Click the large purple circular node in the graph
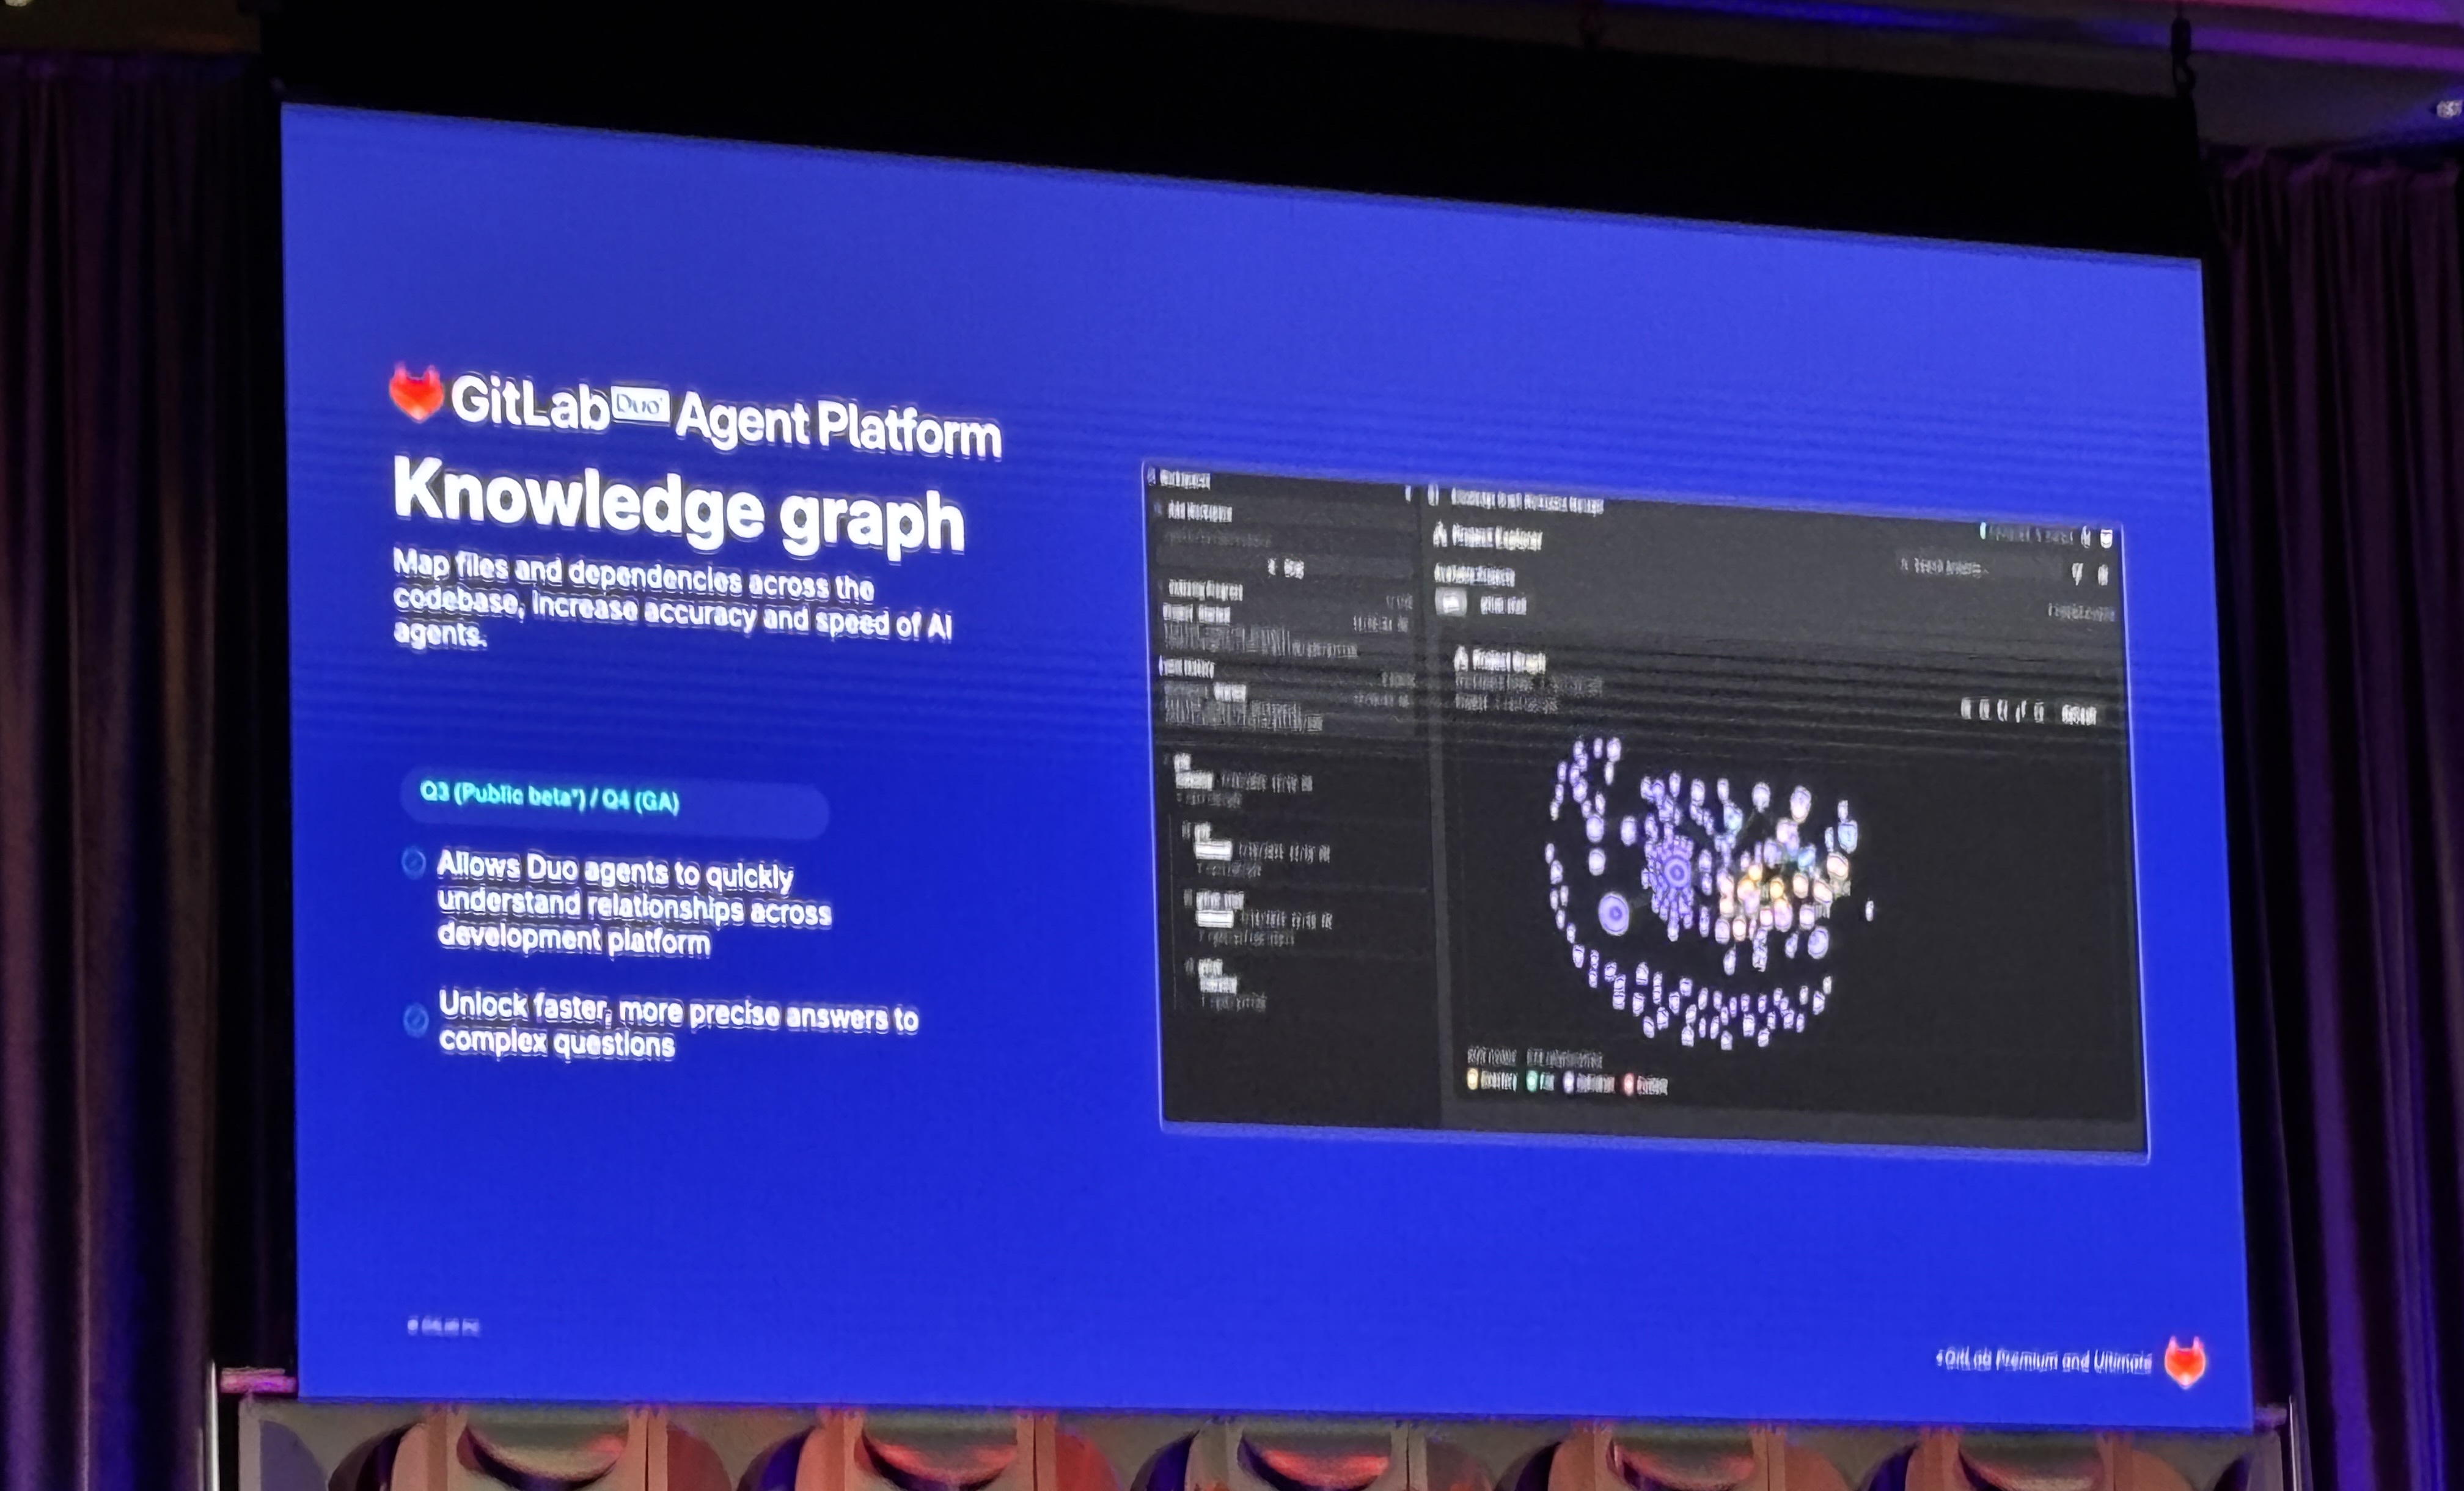 click(1613, 913)
